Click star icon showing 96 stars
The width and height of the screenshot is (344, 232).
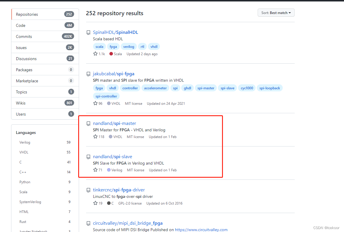pos(95,103)
